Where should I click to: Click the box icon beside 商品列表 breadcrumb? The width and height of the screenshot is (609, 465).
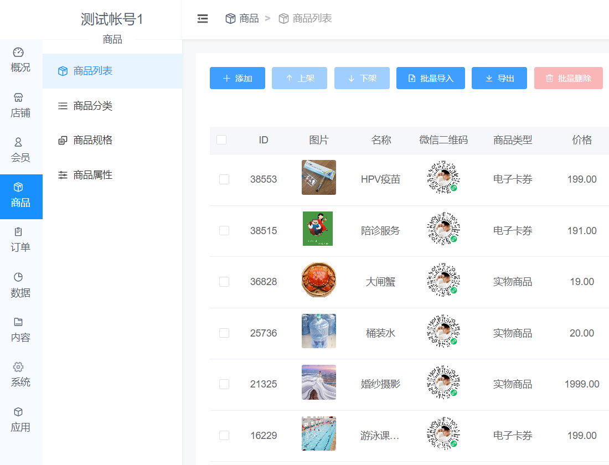click(x=283, y=18)
